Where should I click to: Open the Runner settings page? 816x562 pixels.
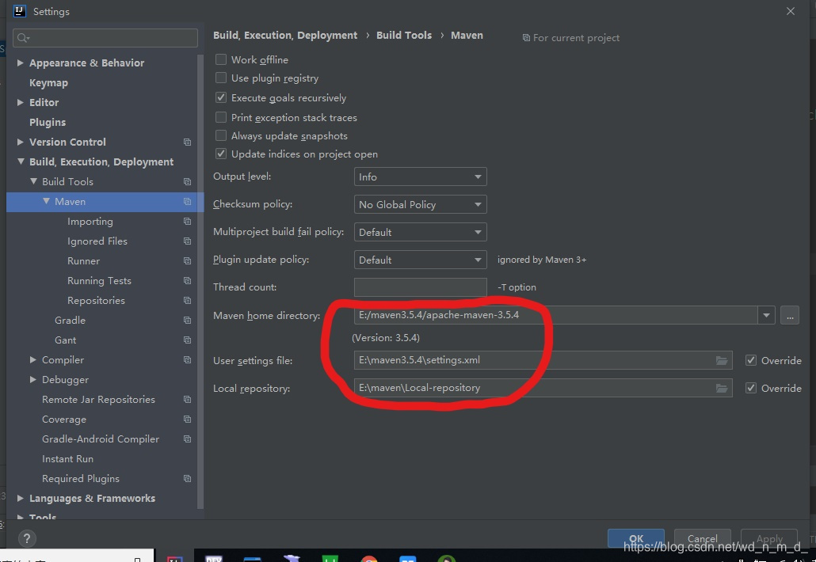coord(83,261)
